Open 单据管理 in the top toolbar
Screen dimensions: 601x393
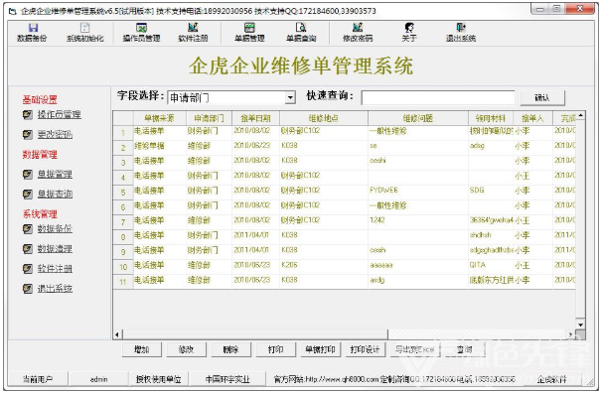point(249,32)
